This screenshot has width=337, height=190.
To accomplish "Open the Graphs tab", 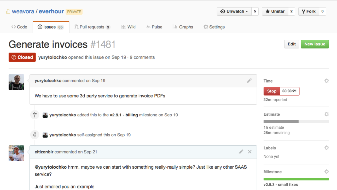I will (x=183, y=27).
